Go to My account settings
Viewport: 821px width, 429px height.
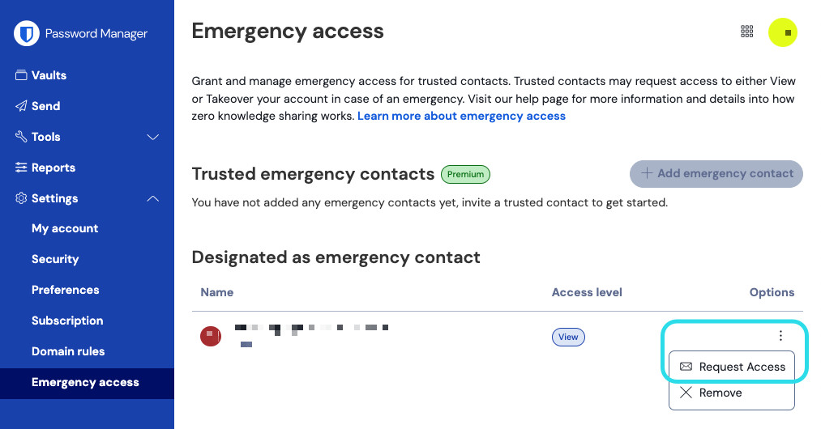[65, 228]
